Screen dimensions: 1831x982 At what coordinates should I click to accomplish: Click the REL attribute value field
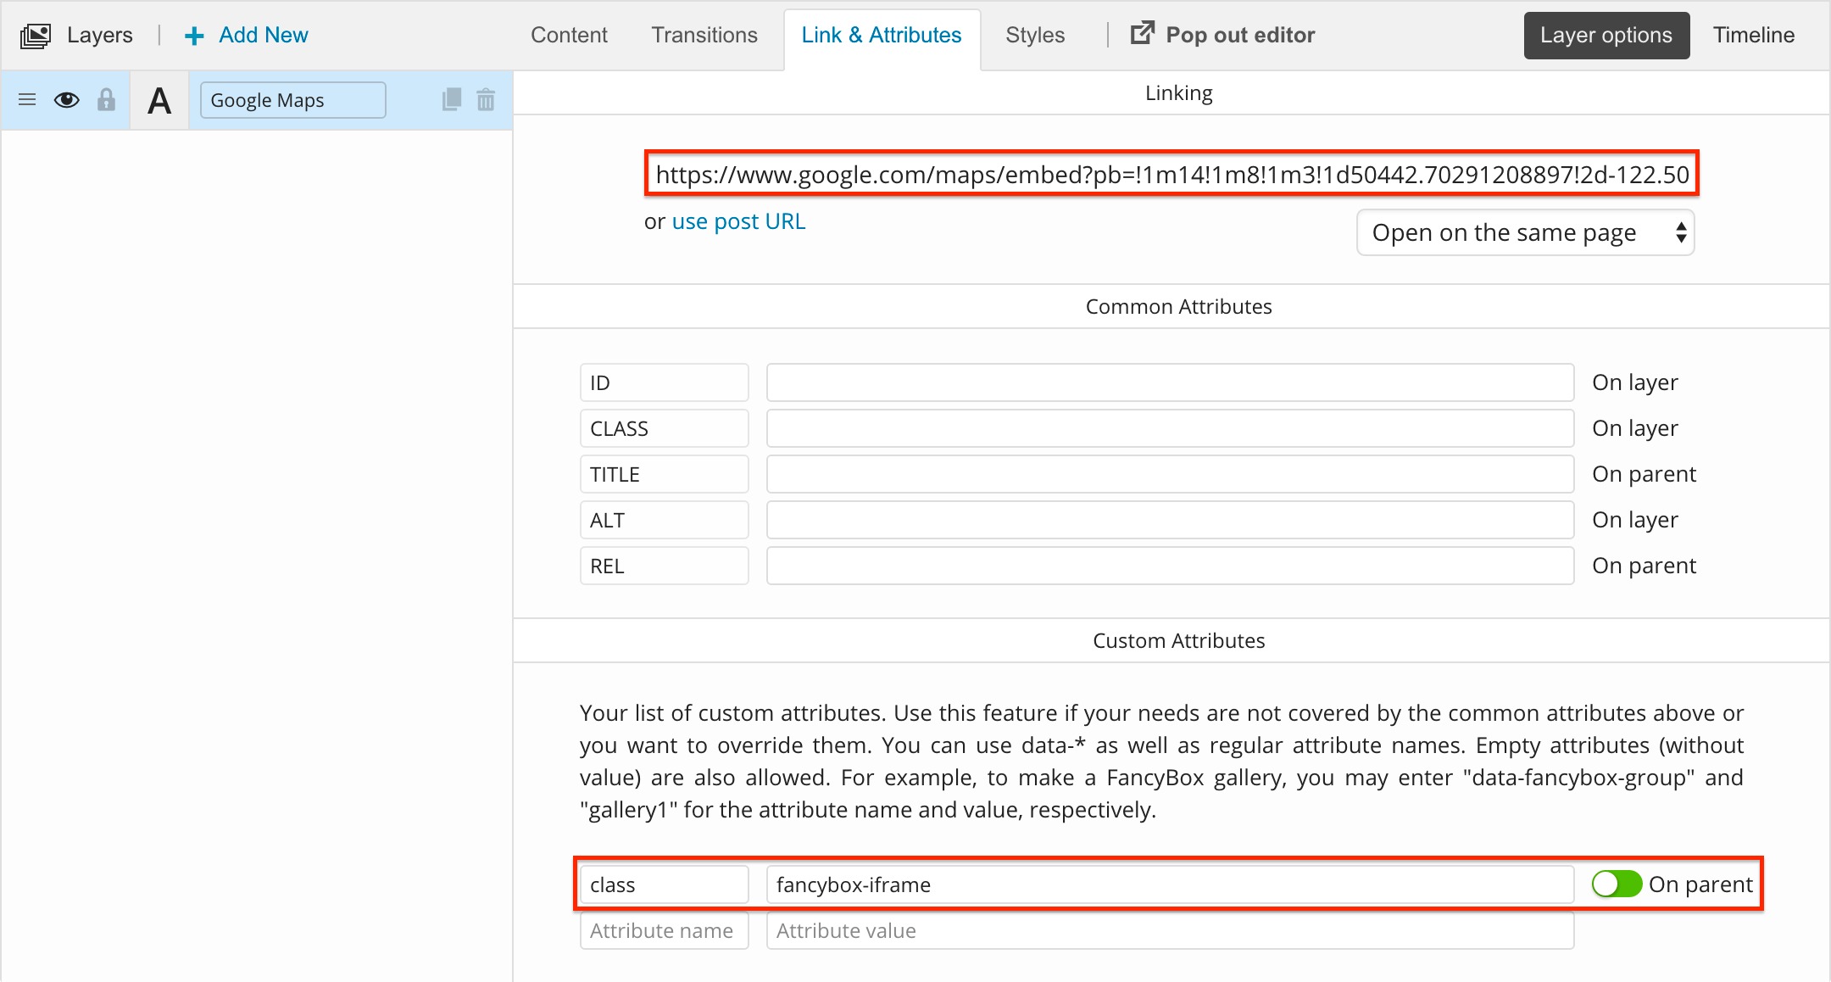1170,566
